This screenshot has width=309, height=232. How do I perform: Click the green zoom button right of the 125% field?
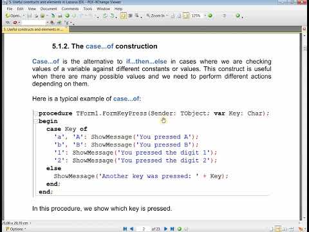211,15
